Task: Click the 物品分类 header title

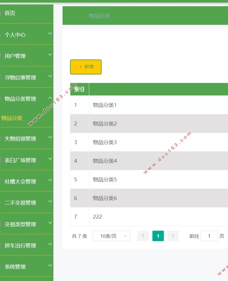Action: click(x=99, y=16)
